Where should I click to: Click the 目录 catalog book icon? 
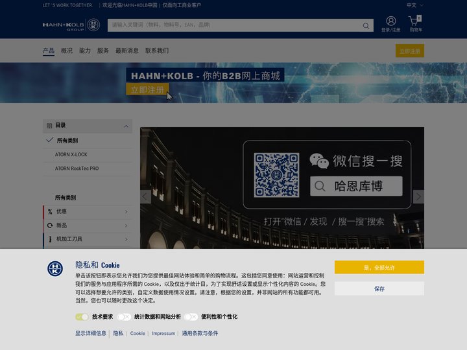pos(49,126)
